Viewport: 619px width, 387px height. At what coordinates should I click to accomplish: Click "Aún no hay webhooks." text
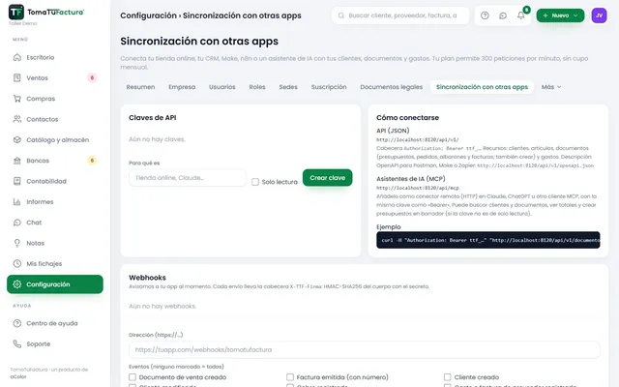tap(162, 306)
